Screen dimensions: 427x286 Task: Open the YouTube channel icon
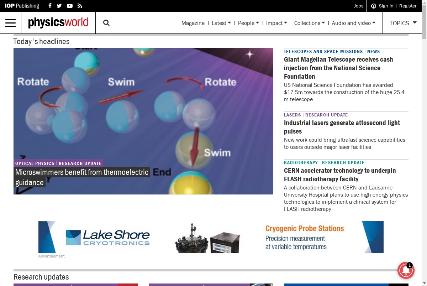70,6
